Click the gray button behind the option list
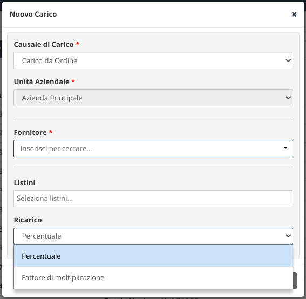 295,281
